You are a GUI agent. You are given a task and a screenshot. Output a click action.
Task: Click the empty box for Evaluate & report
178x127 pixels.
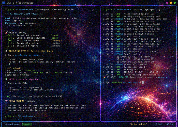pyautogui.click(x=10, y=46)
